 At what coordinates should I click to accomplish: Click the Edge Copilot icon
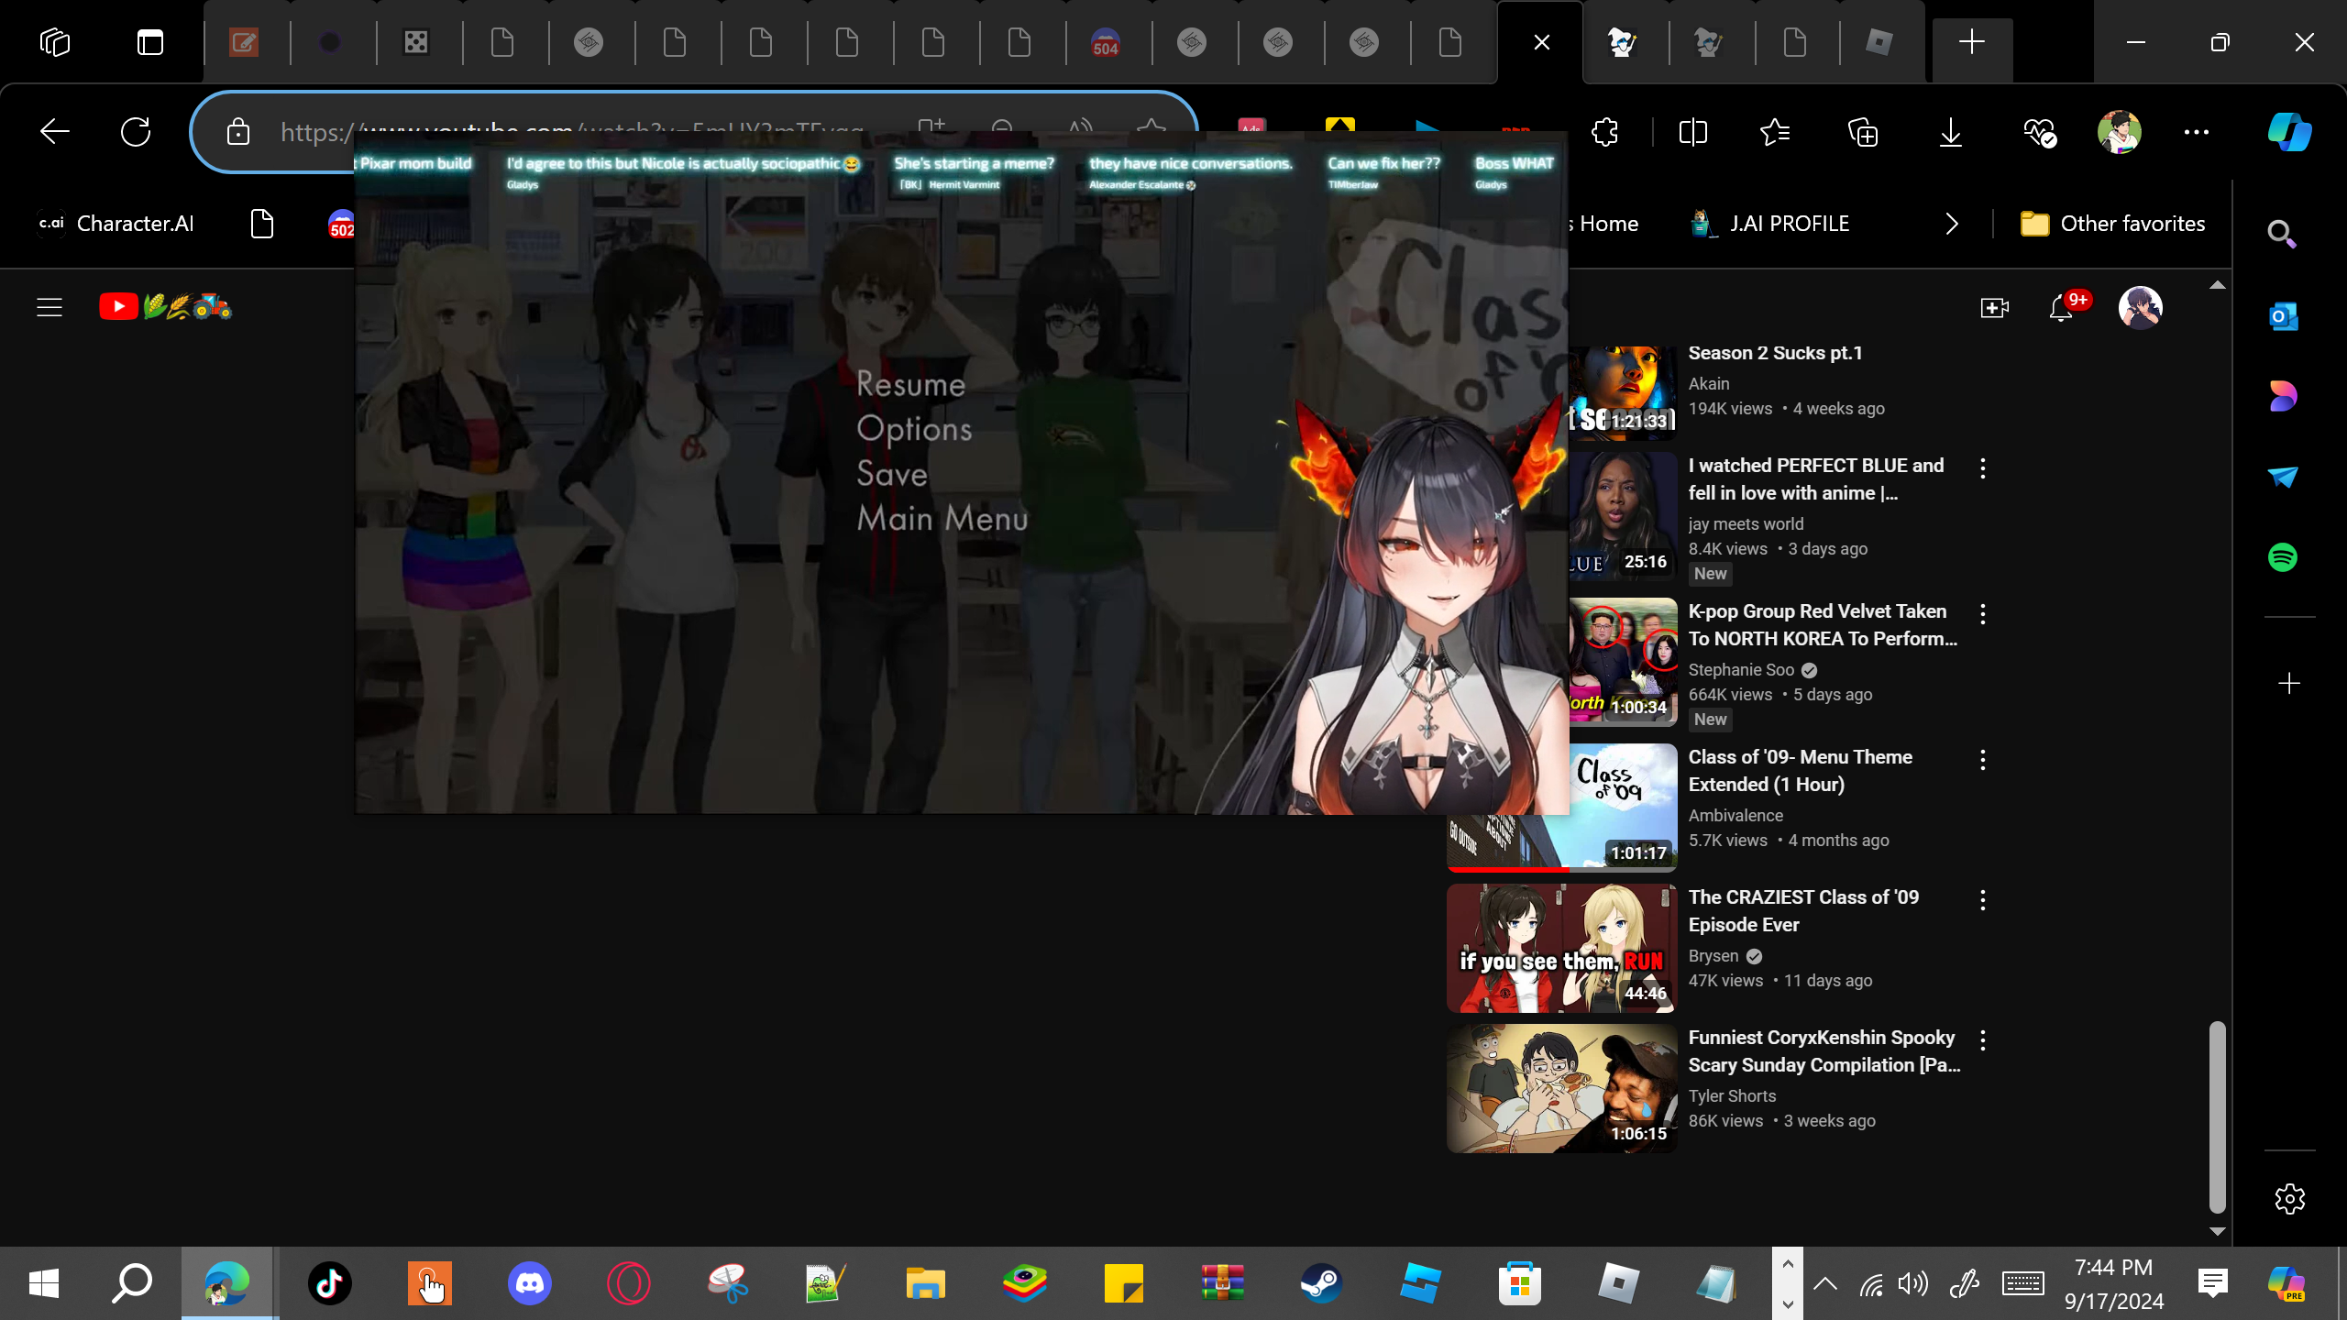tap(2289, 133)
